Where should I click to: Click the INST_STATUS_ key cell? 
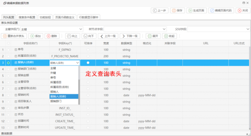(x=65, y=115)
